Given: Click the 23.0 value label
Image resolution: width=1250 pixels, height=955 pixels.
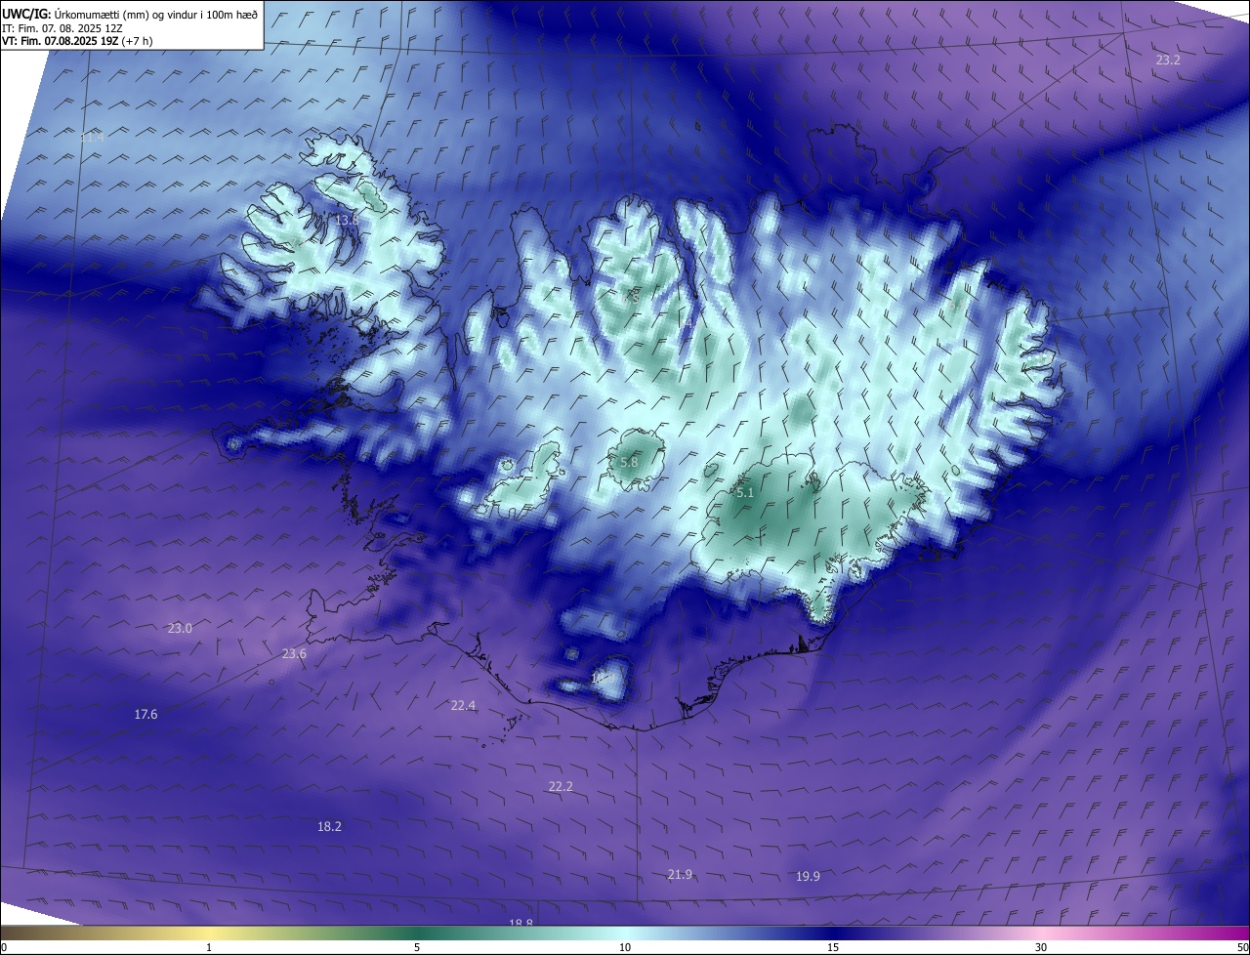Looking at the screenshot, I should [x=180, y=628].
